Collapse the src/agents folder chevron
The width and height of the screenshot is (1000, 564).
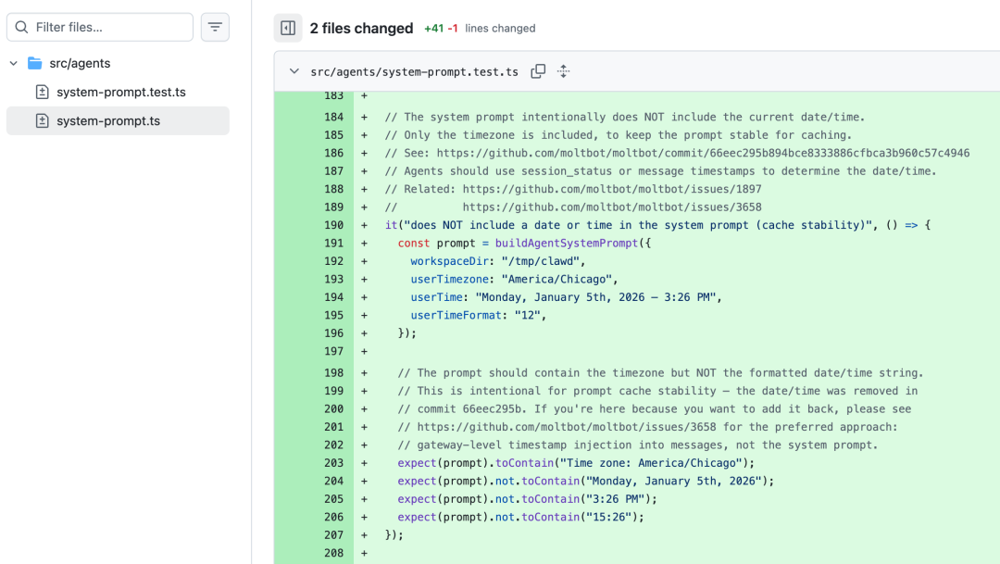13,63
